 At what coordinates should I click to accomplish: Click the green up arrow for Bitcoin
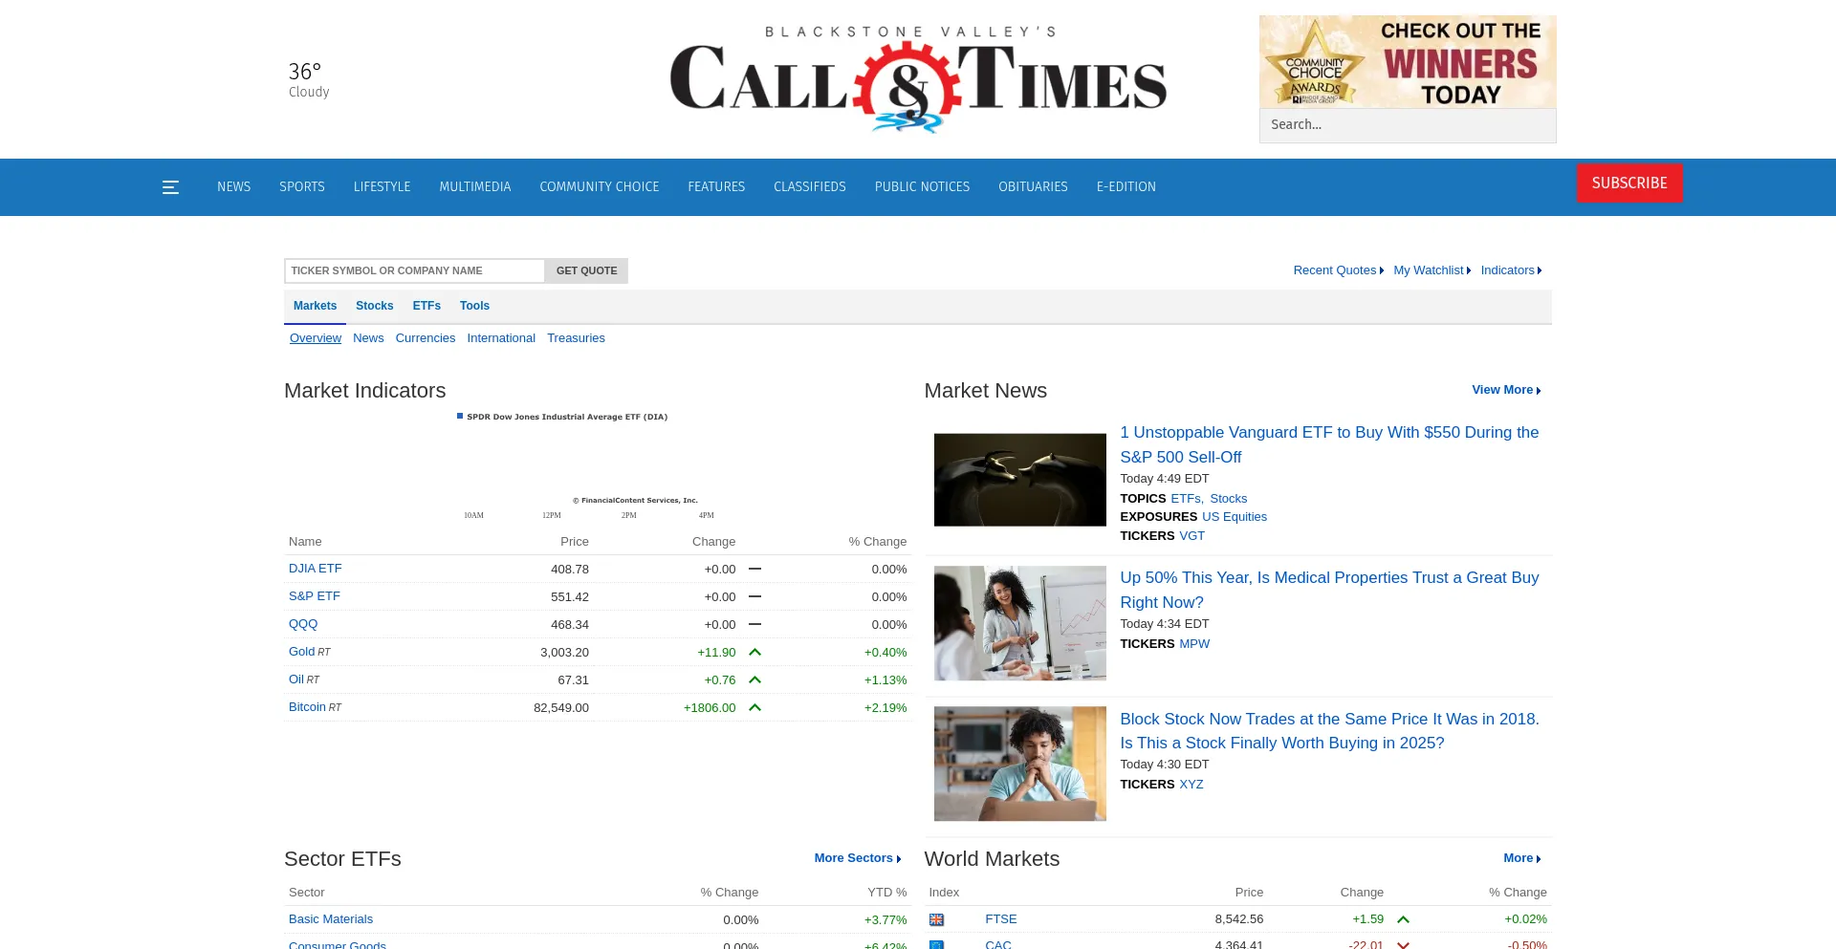[754, 707]
